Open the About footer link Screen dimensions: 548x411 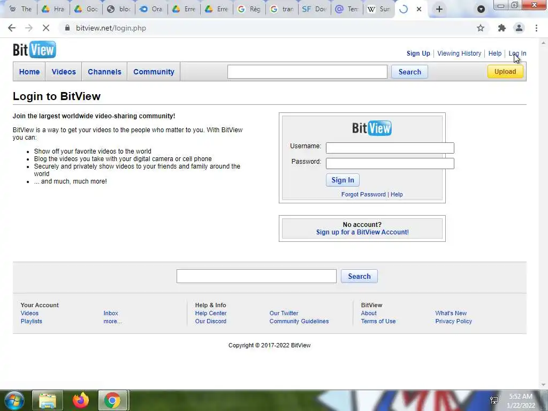pyautogui.click(x=369, y=313)
